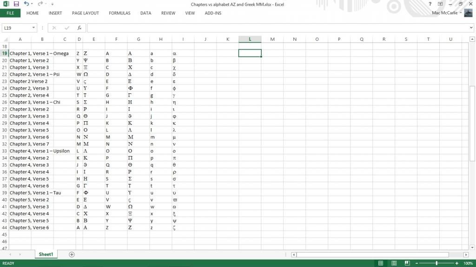This screenshot has height=267, width=476.
Task: Click the Save icon in quick access toolbar
Action: pyautogui.click(x=16, y=4)
